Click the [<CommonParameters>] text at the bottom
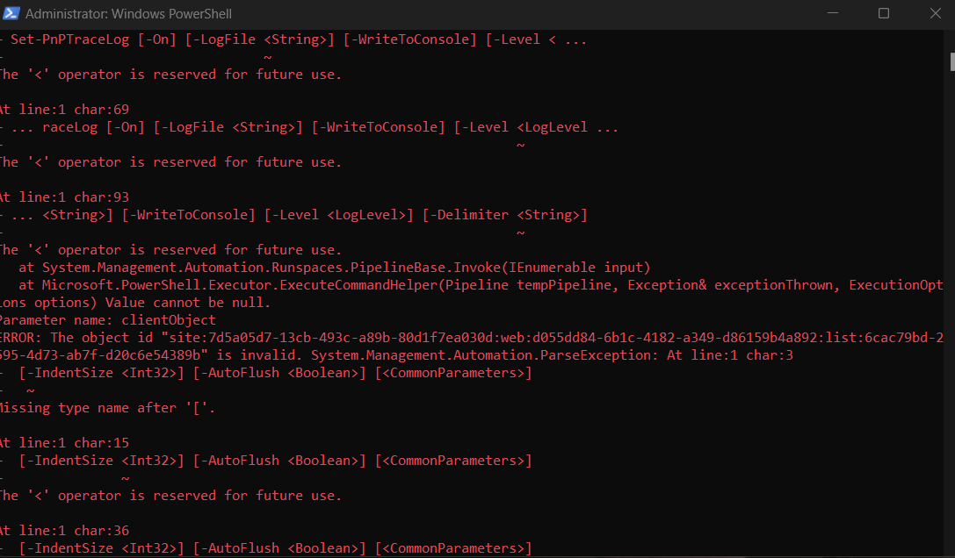Screen dimensions: 955x558 tap(452, 547)
